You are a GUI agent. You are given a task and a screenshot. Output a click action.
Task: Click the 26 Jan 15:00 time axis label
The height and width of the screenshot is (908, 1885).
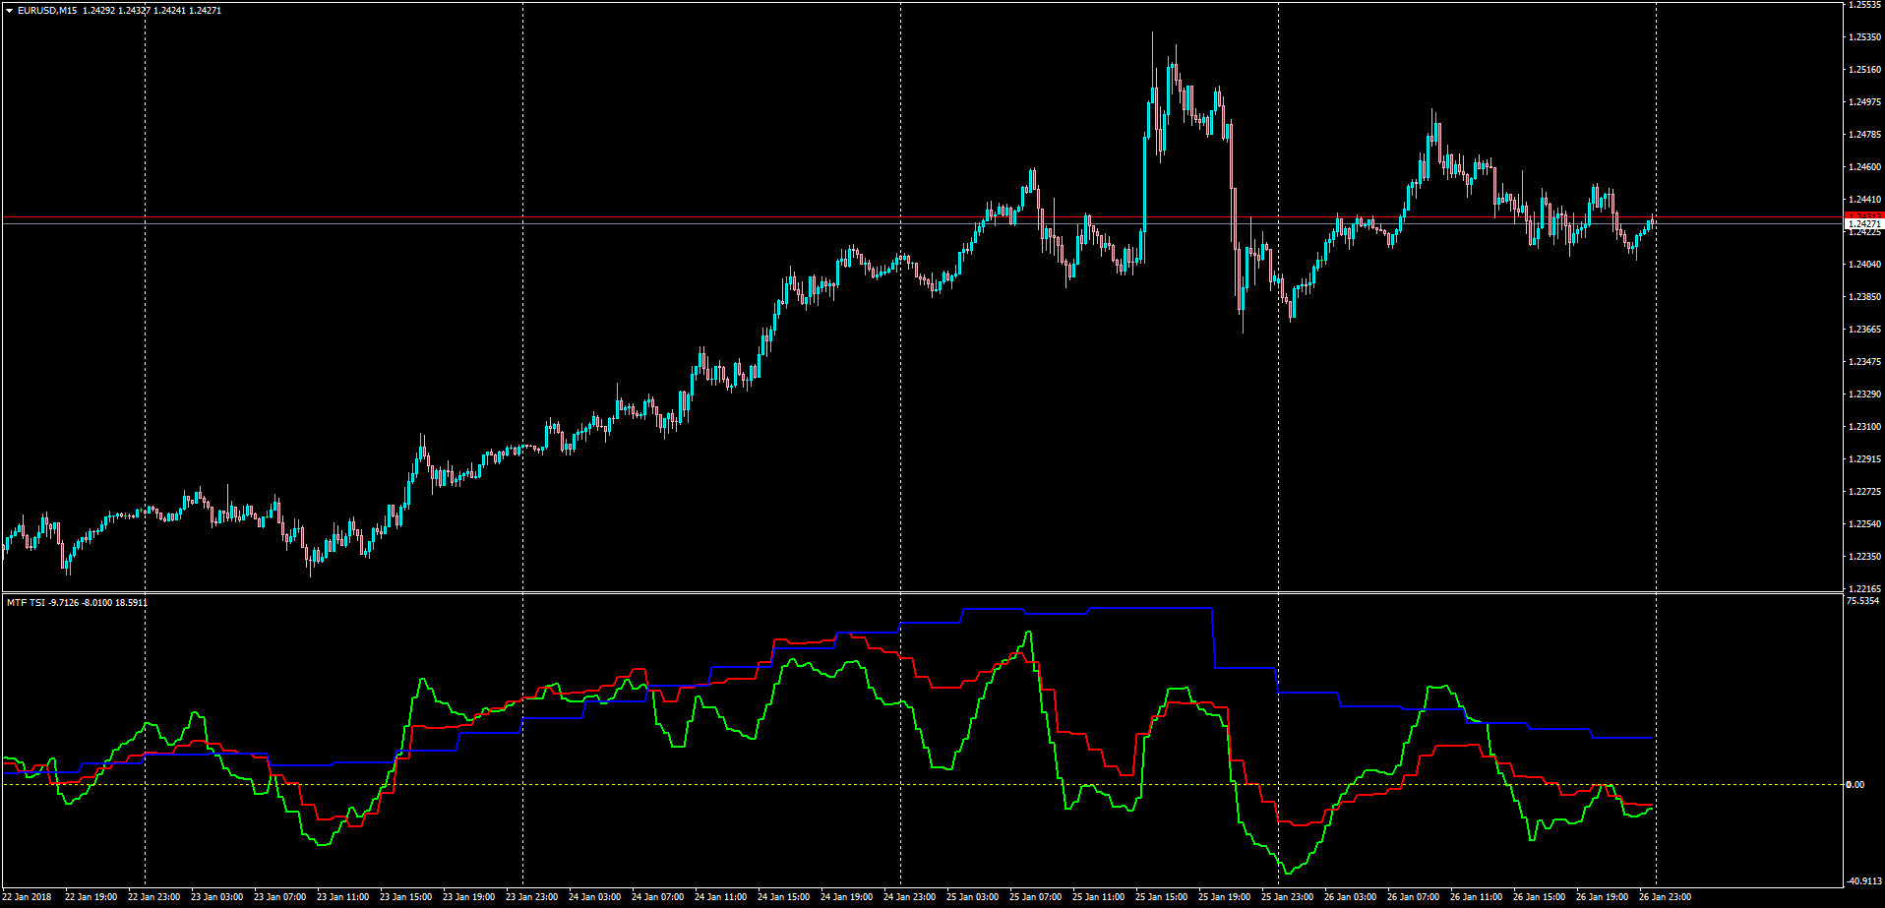[1540, 897]
